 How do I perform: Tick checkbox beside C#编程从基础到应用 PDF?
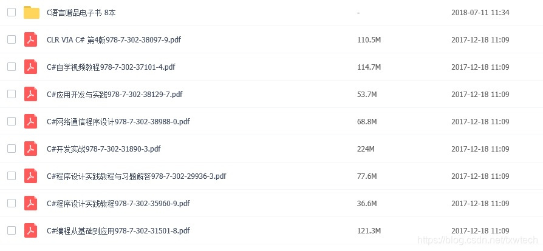12,231
